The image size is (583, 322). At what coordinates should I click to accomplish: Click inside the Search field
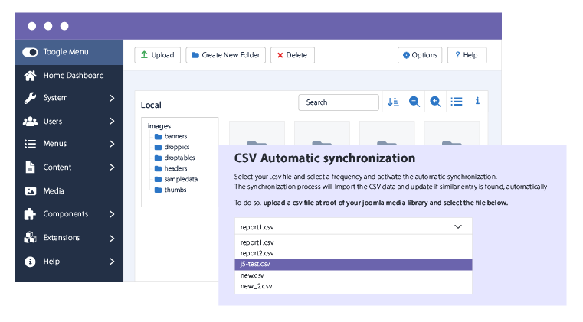coord(338,102)
